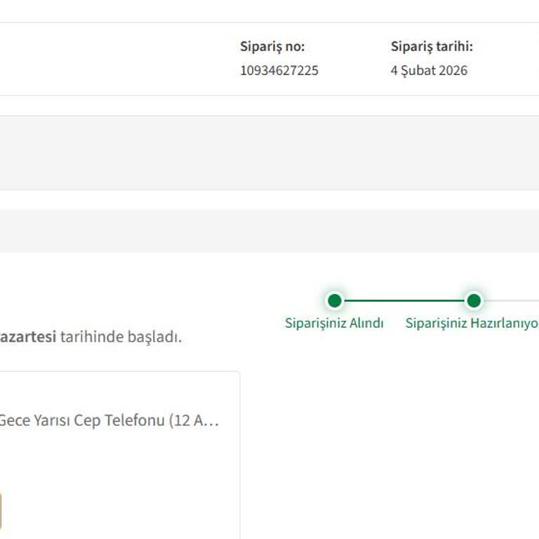Select the order number 10934627225
The image size is (539, 539).
point(279,70)
